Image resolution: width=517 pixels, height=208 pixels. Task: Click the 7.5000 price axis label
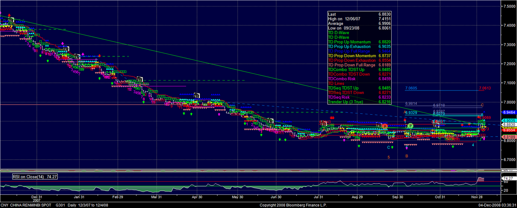(x=510, y=6)
